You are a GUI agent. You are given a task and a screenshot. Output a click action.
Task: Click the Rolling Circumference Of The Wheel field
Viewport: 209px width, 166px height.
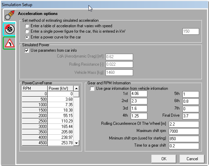click(x=183, y=124)
